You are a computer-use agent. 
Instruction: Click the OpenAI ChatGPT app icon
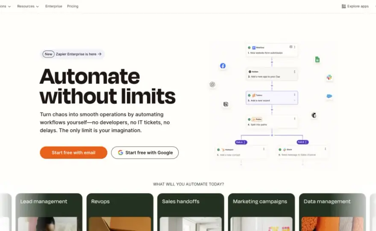click(x=212, y=85)
